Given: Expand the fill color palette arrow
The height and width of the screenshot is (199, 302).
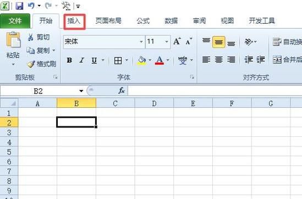Looking at the screenshot, I should point(150,60).
